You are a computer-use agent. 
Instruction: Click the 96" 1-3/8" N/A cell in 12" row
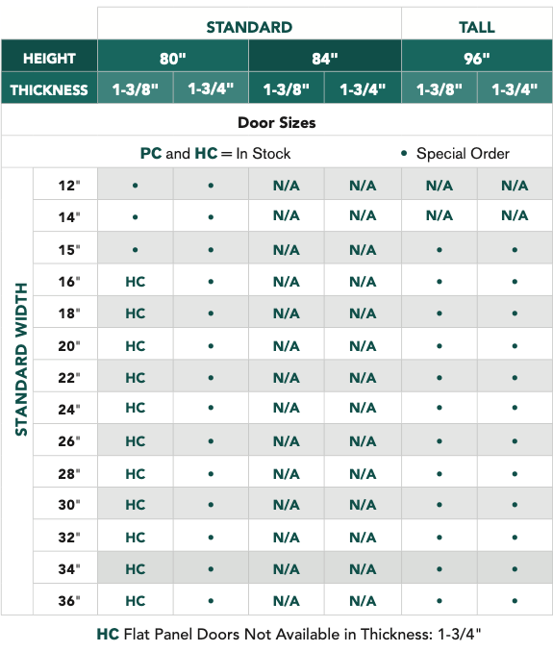pyautogui.click(x=440, y=186)
